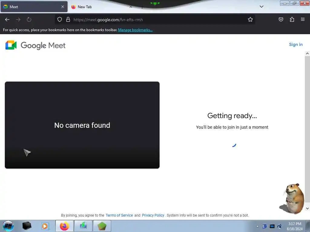Open the green pentagon taskbar app
This screenshot has height=232, width=310.
[x=102, y=226]
